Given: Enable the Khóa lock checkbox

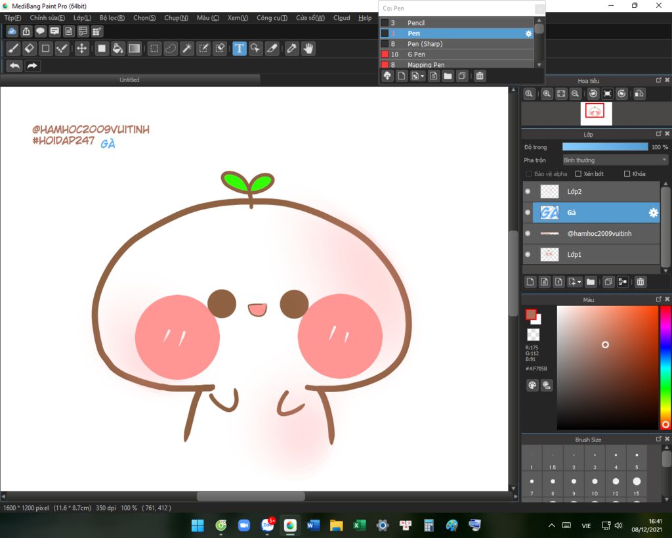Looking at the screenshot, I should tap(627, 174).
